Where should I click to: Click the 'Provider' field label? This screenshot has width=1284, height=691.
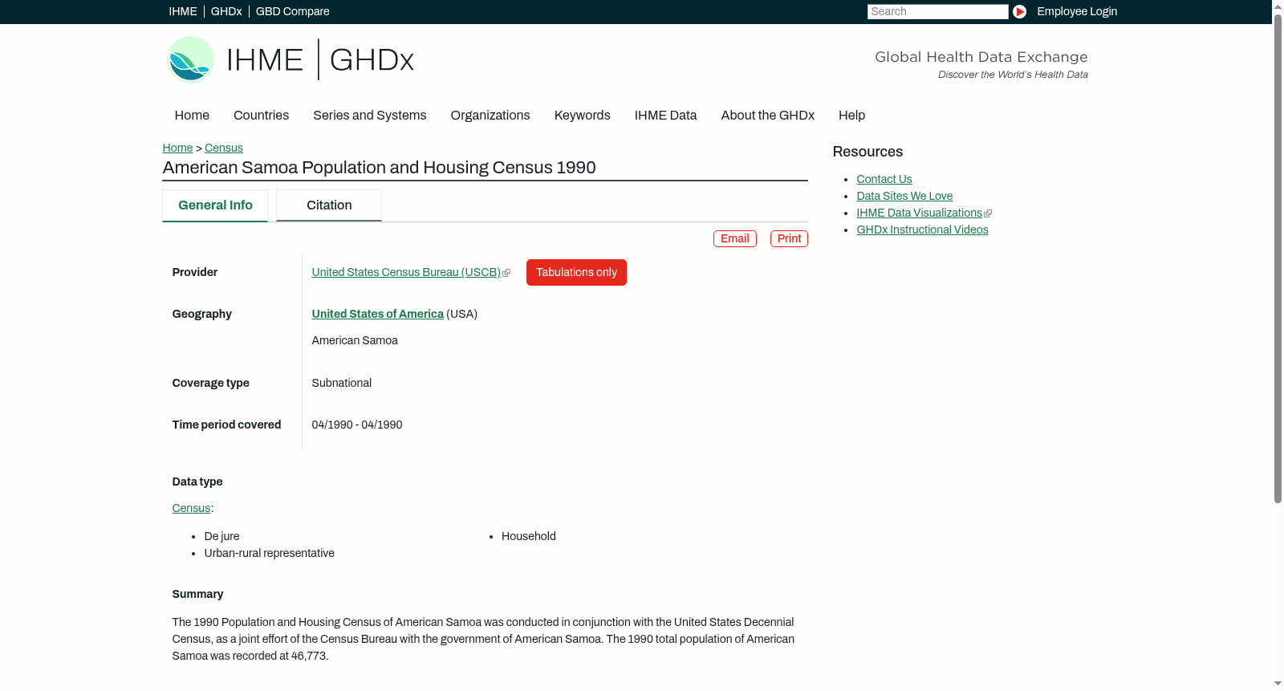coord(195,272)
